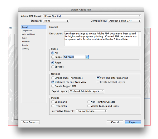Switch to the Compression panel
Viewport: 158px width, 139px height.
click(34, 31)
